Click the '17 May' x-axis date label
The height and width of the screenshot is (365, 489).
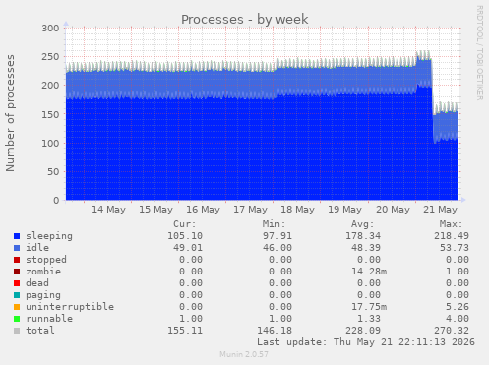(x=250, y=210)
